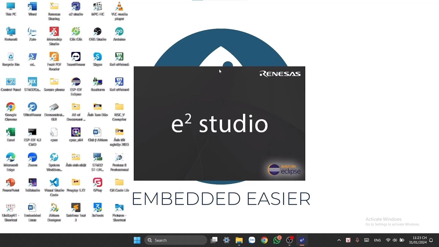Screen dimensions: 439x247
Task: Open File Explorer from the taskbar
Action: [x=239, y=240]
